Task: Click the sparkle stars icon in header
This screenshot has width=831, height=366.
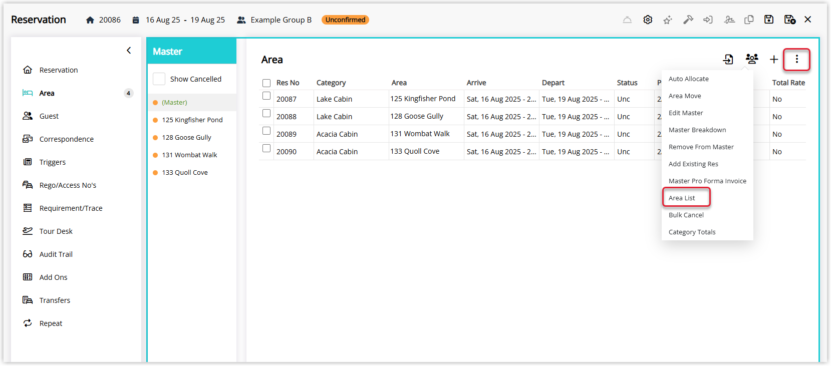Action: click(x=668, y=20)
